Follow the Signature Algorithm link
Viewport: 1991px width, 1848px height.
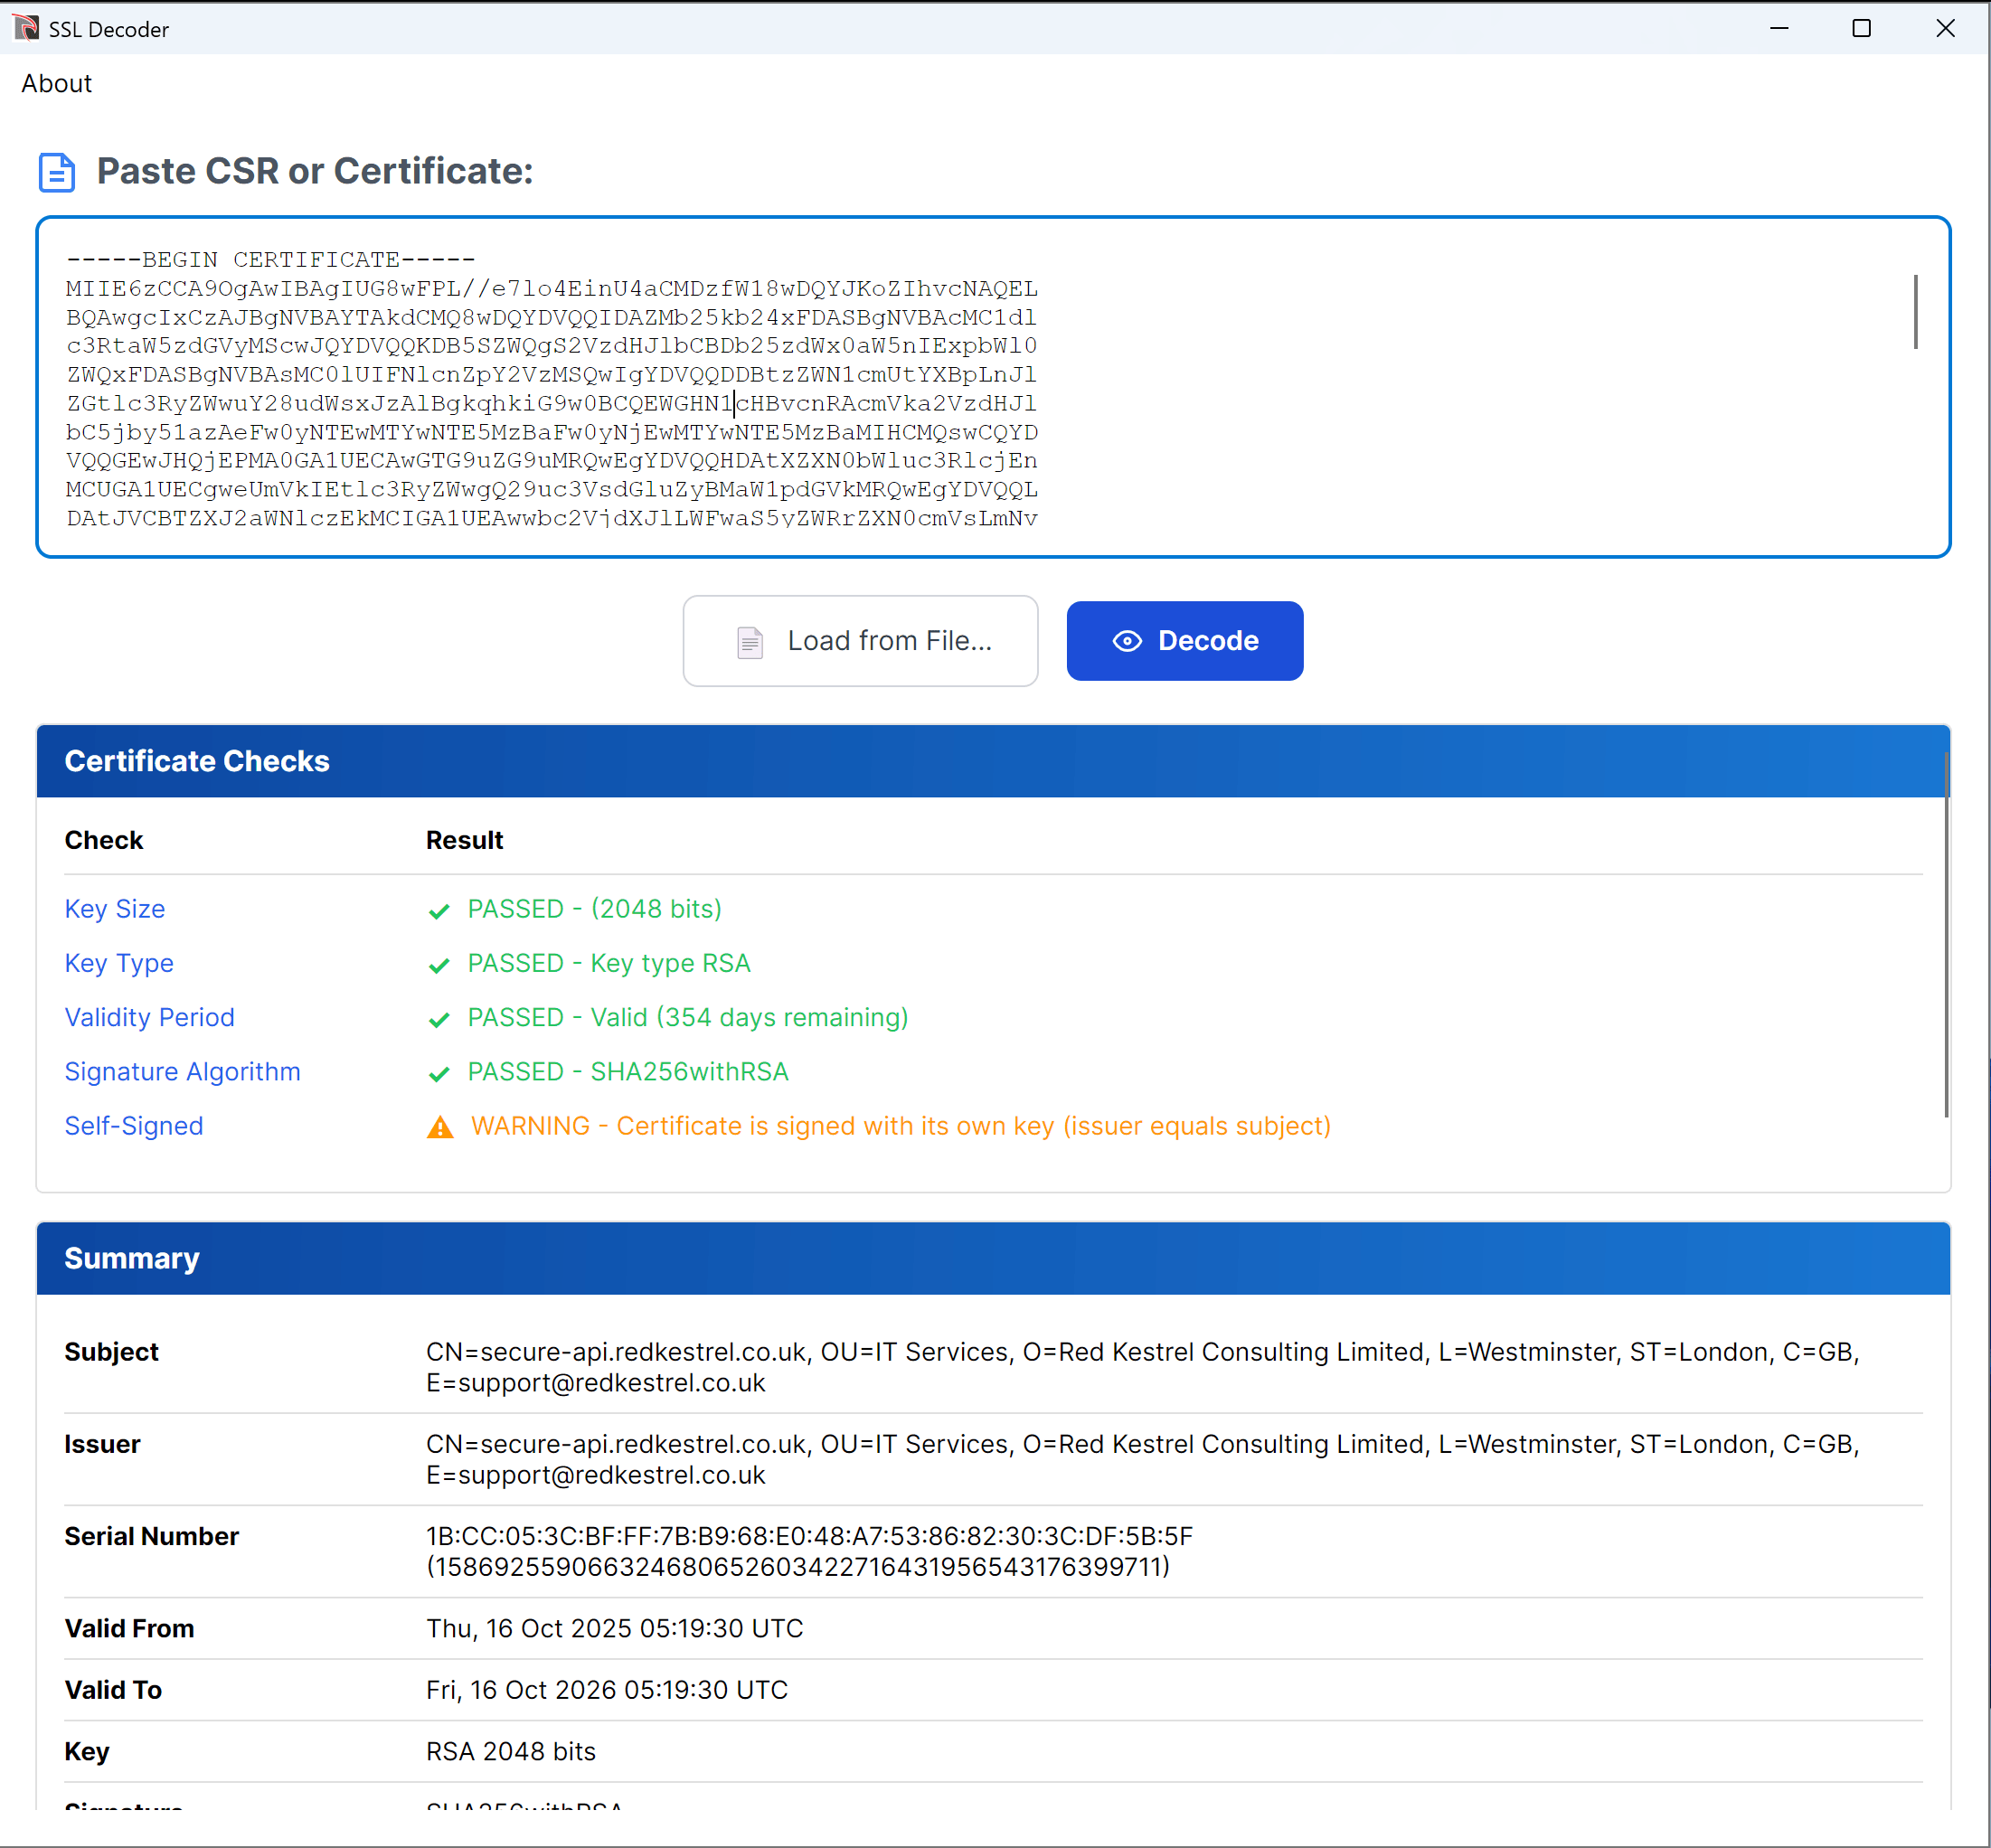[182, 1071]
